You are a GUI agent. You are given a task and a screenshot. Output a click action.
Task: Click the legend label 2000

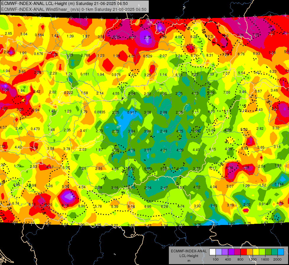click(x=277, y=259)
